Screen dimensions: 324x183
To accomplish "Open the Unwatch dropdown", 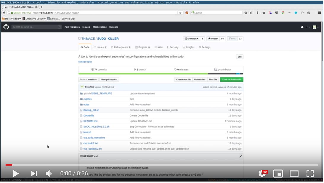I will 192,38.
